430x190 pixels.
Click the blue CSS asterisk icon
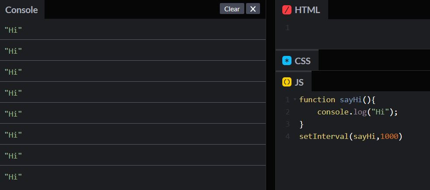click(287, 61)
